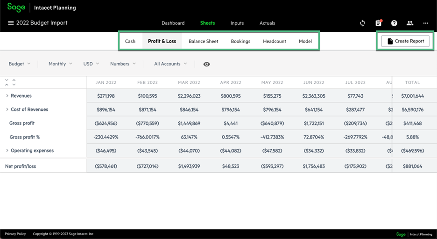
Task: Select the Sheets menu item
Action: pyautogui.click(x=208, y=23)
